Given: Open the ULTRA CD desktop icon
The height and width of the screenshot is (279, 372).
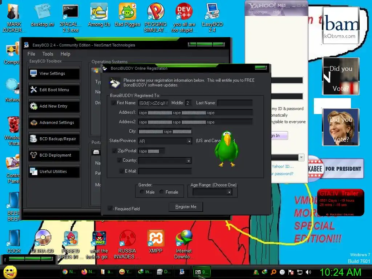Looking at the screenshot, I should click(x=43, y=241).
